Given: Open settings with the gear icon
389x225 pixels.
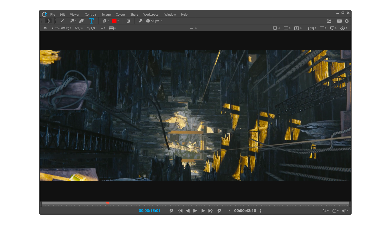Looking at the screenshot, I should pos(347,21).
